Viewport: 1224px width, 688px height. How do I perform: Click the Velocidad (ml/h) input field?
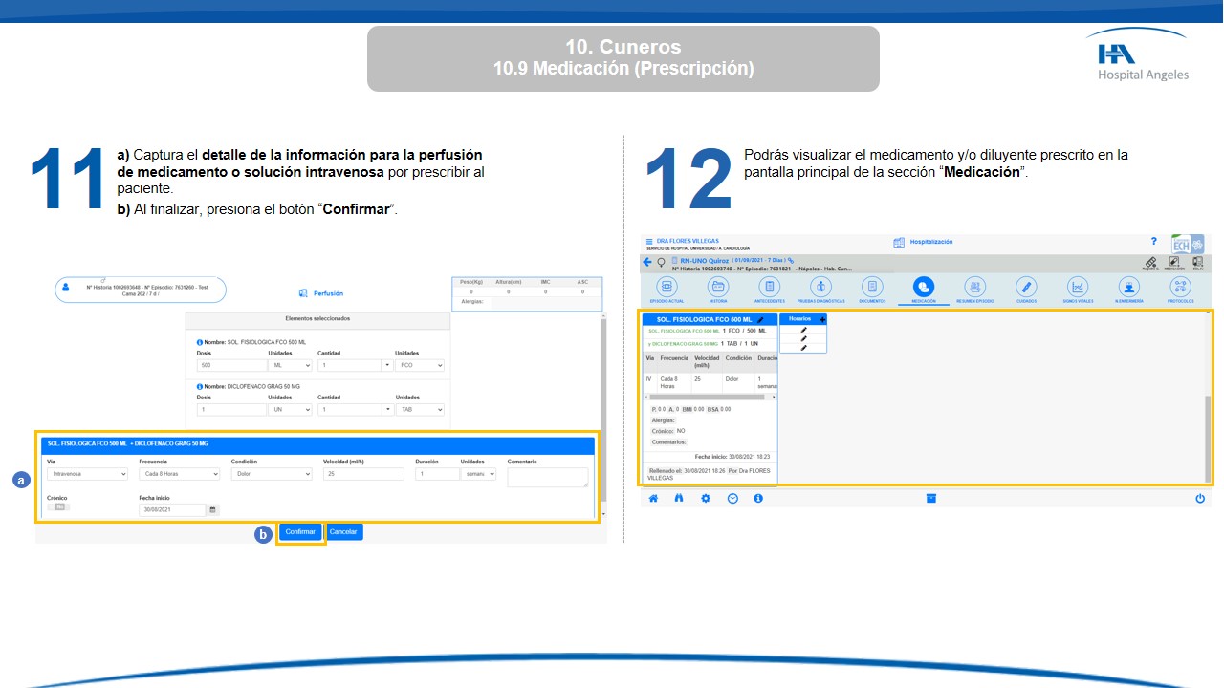tap(363, 474)
